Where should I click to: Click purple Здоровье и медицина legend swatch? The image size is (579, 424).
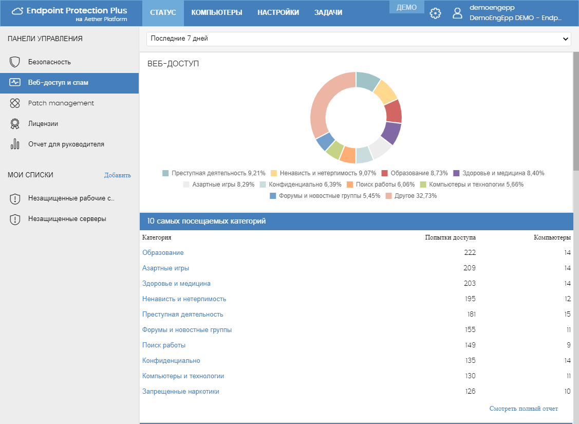click(456, 173)
